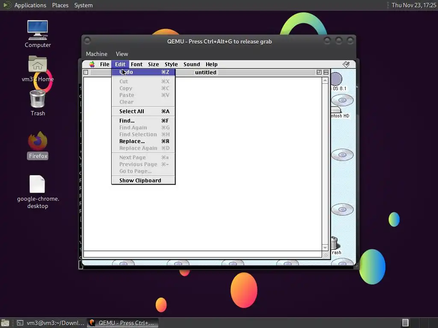Select the Macintosh HD drive icon
Image resolution: width=438 pixels, height=328 pixels.
click(x=336, y=110)
